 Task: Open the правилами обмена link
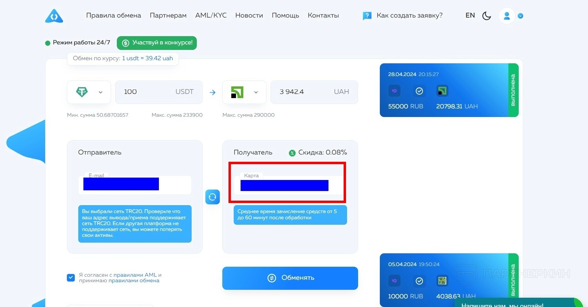tap(134, 280)
